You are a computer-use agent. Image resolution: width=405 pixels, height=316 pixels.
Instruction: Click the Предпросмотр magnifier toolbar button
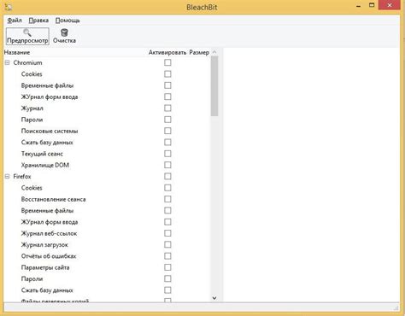27,36
